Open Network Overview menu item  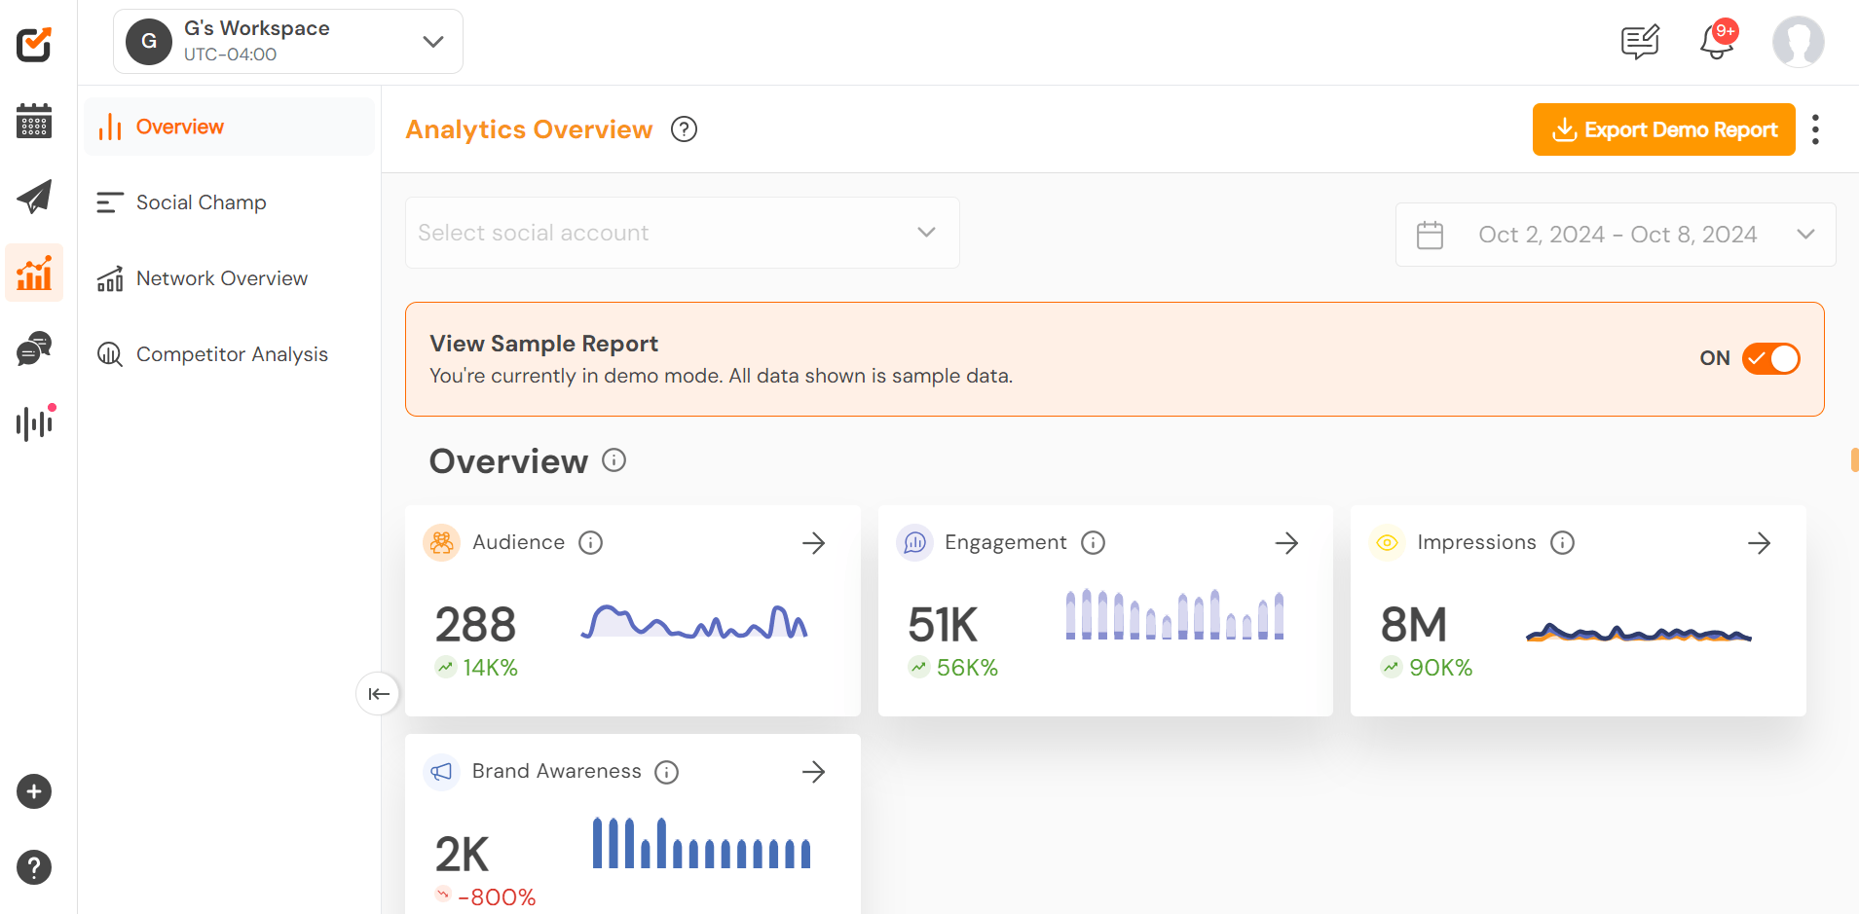[230, 278]
